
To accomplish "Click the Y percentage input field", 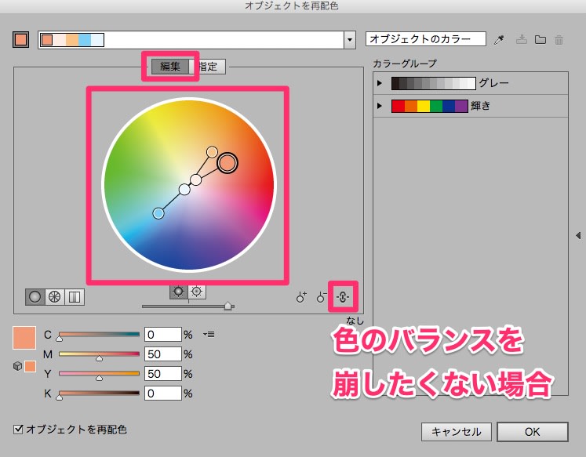I will coord(163,373).
